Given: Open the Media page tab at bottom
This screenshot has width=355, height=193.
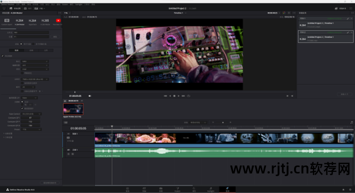Looking at the screenshot, I should click(x=128, y=189).
